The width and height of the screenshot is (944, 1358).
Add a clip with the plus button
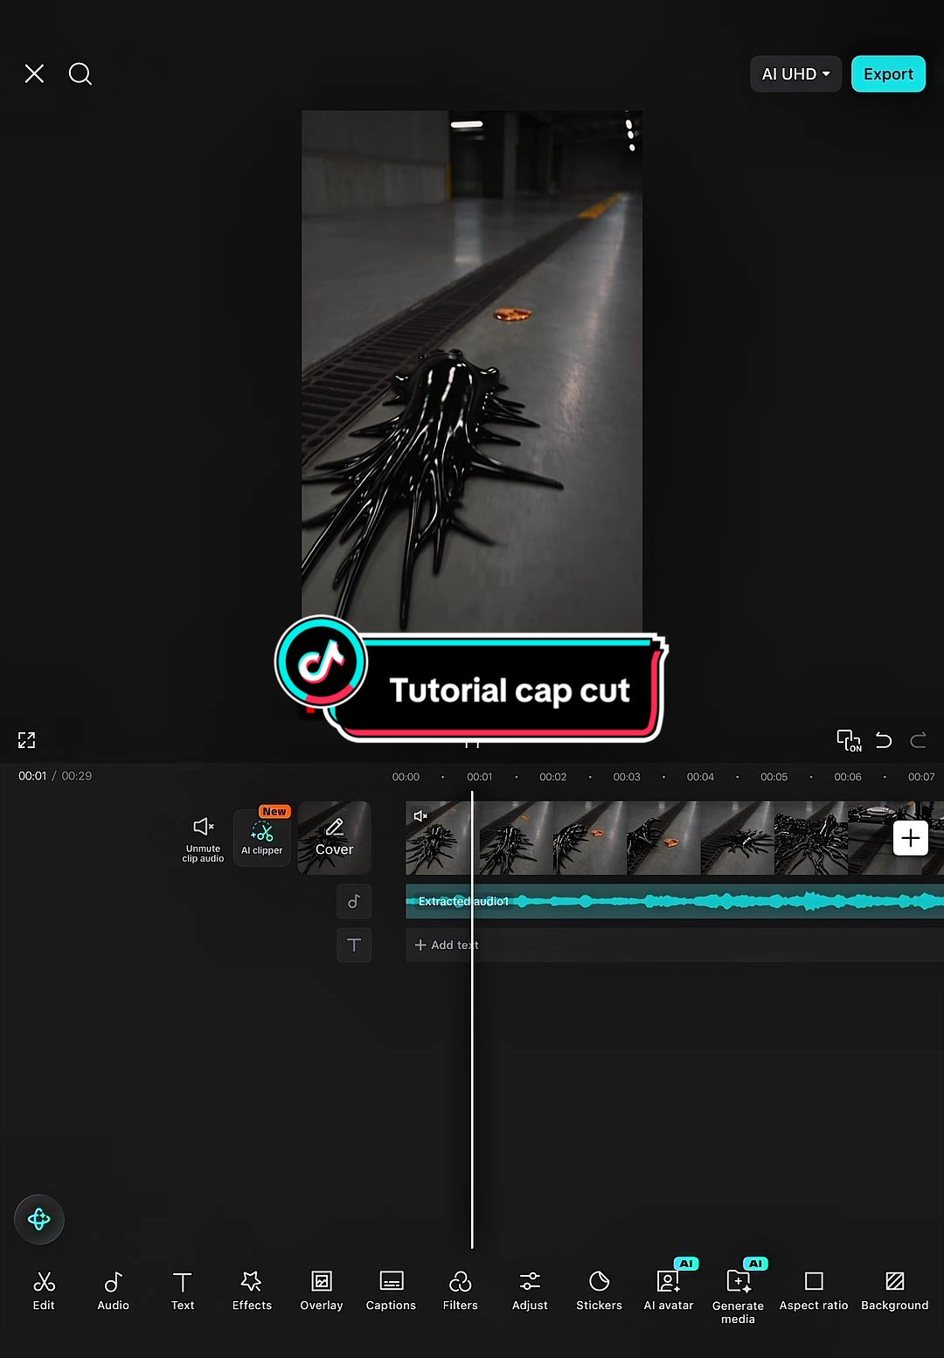point(911,838)
